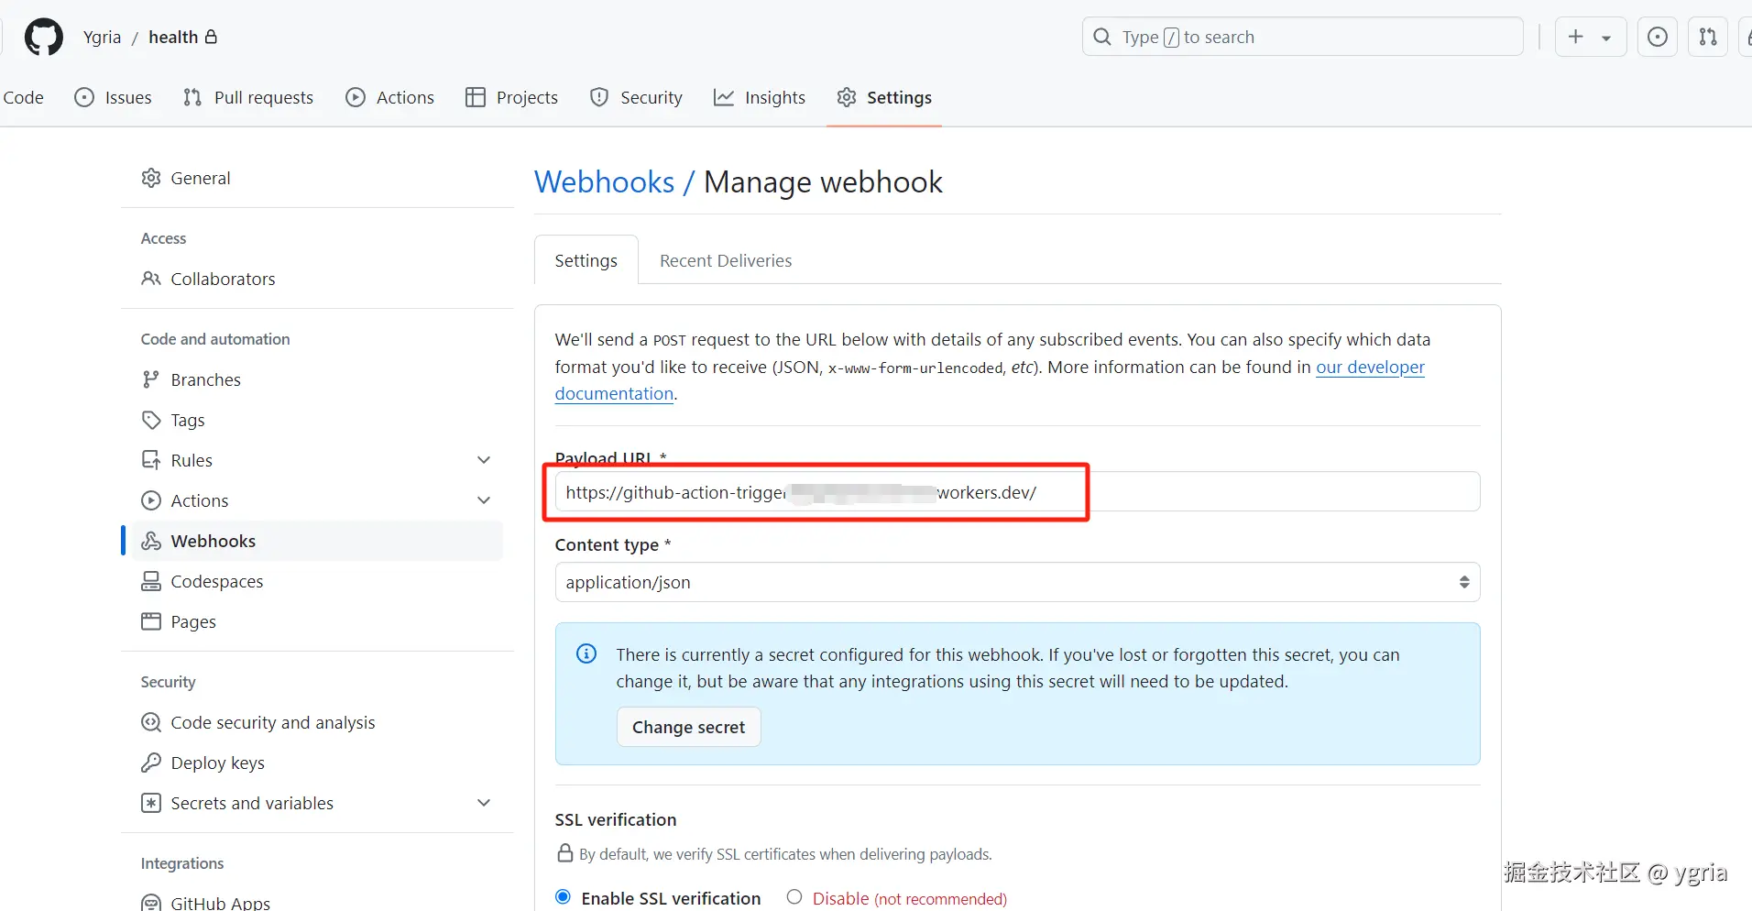Click the plus create-new icon
This screenshot has height=911, width=1752.
tap(1576, 37)
